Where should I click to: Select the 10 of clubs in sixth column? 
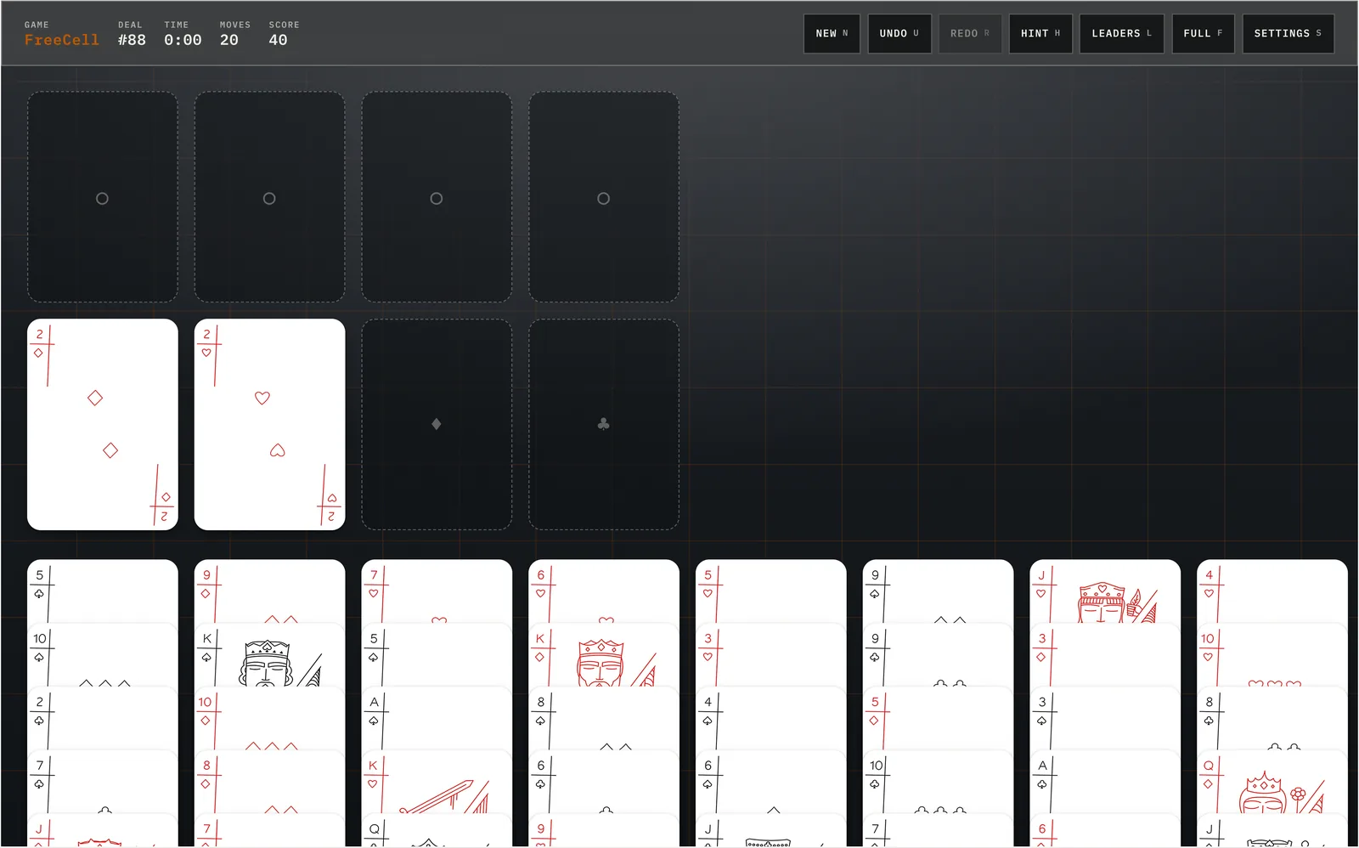pos(938,783)
